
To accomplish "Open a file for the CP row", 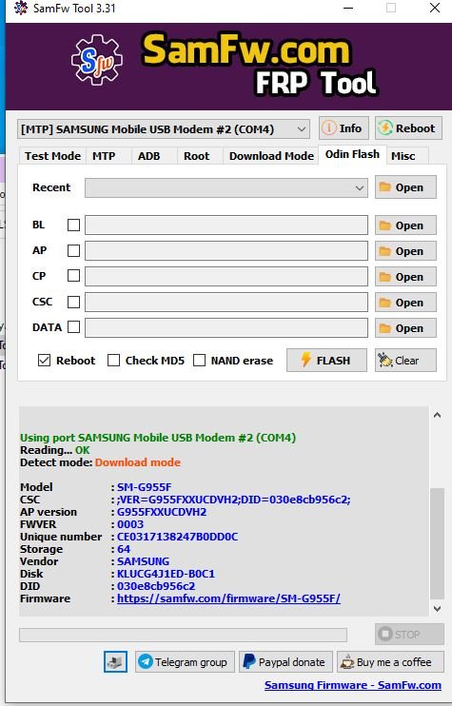I will pos(405,277).
